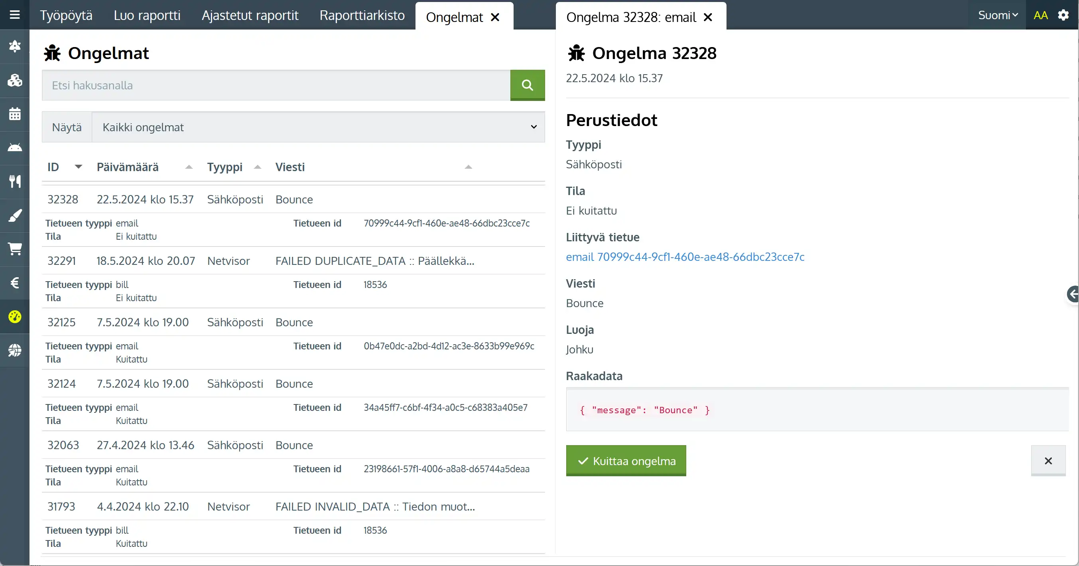
Task: Open the linked email record link
Action: [x=685, y=257]
